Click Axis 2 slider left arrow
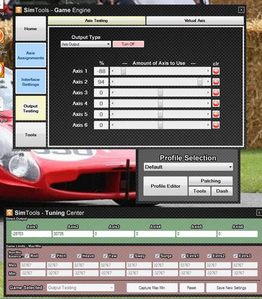Screen dimensions: 262x299 (x=113, y=82)
